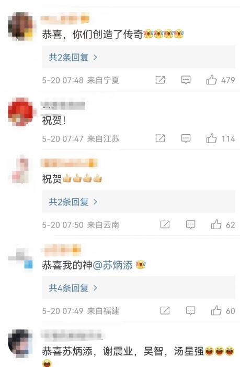Reply via comment icon on 宁夏 comment

(186, 80)
